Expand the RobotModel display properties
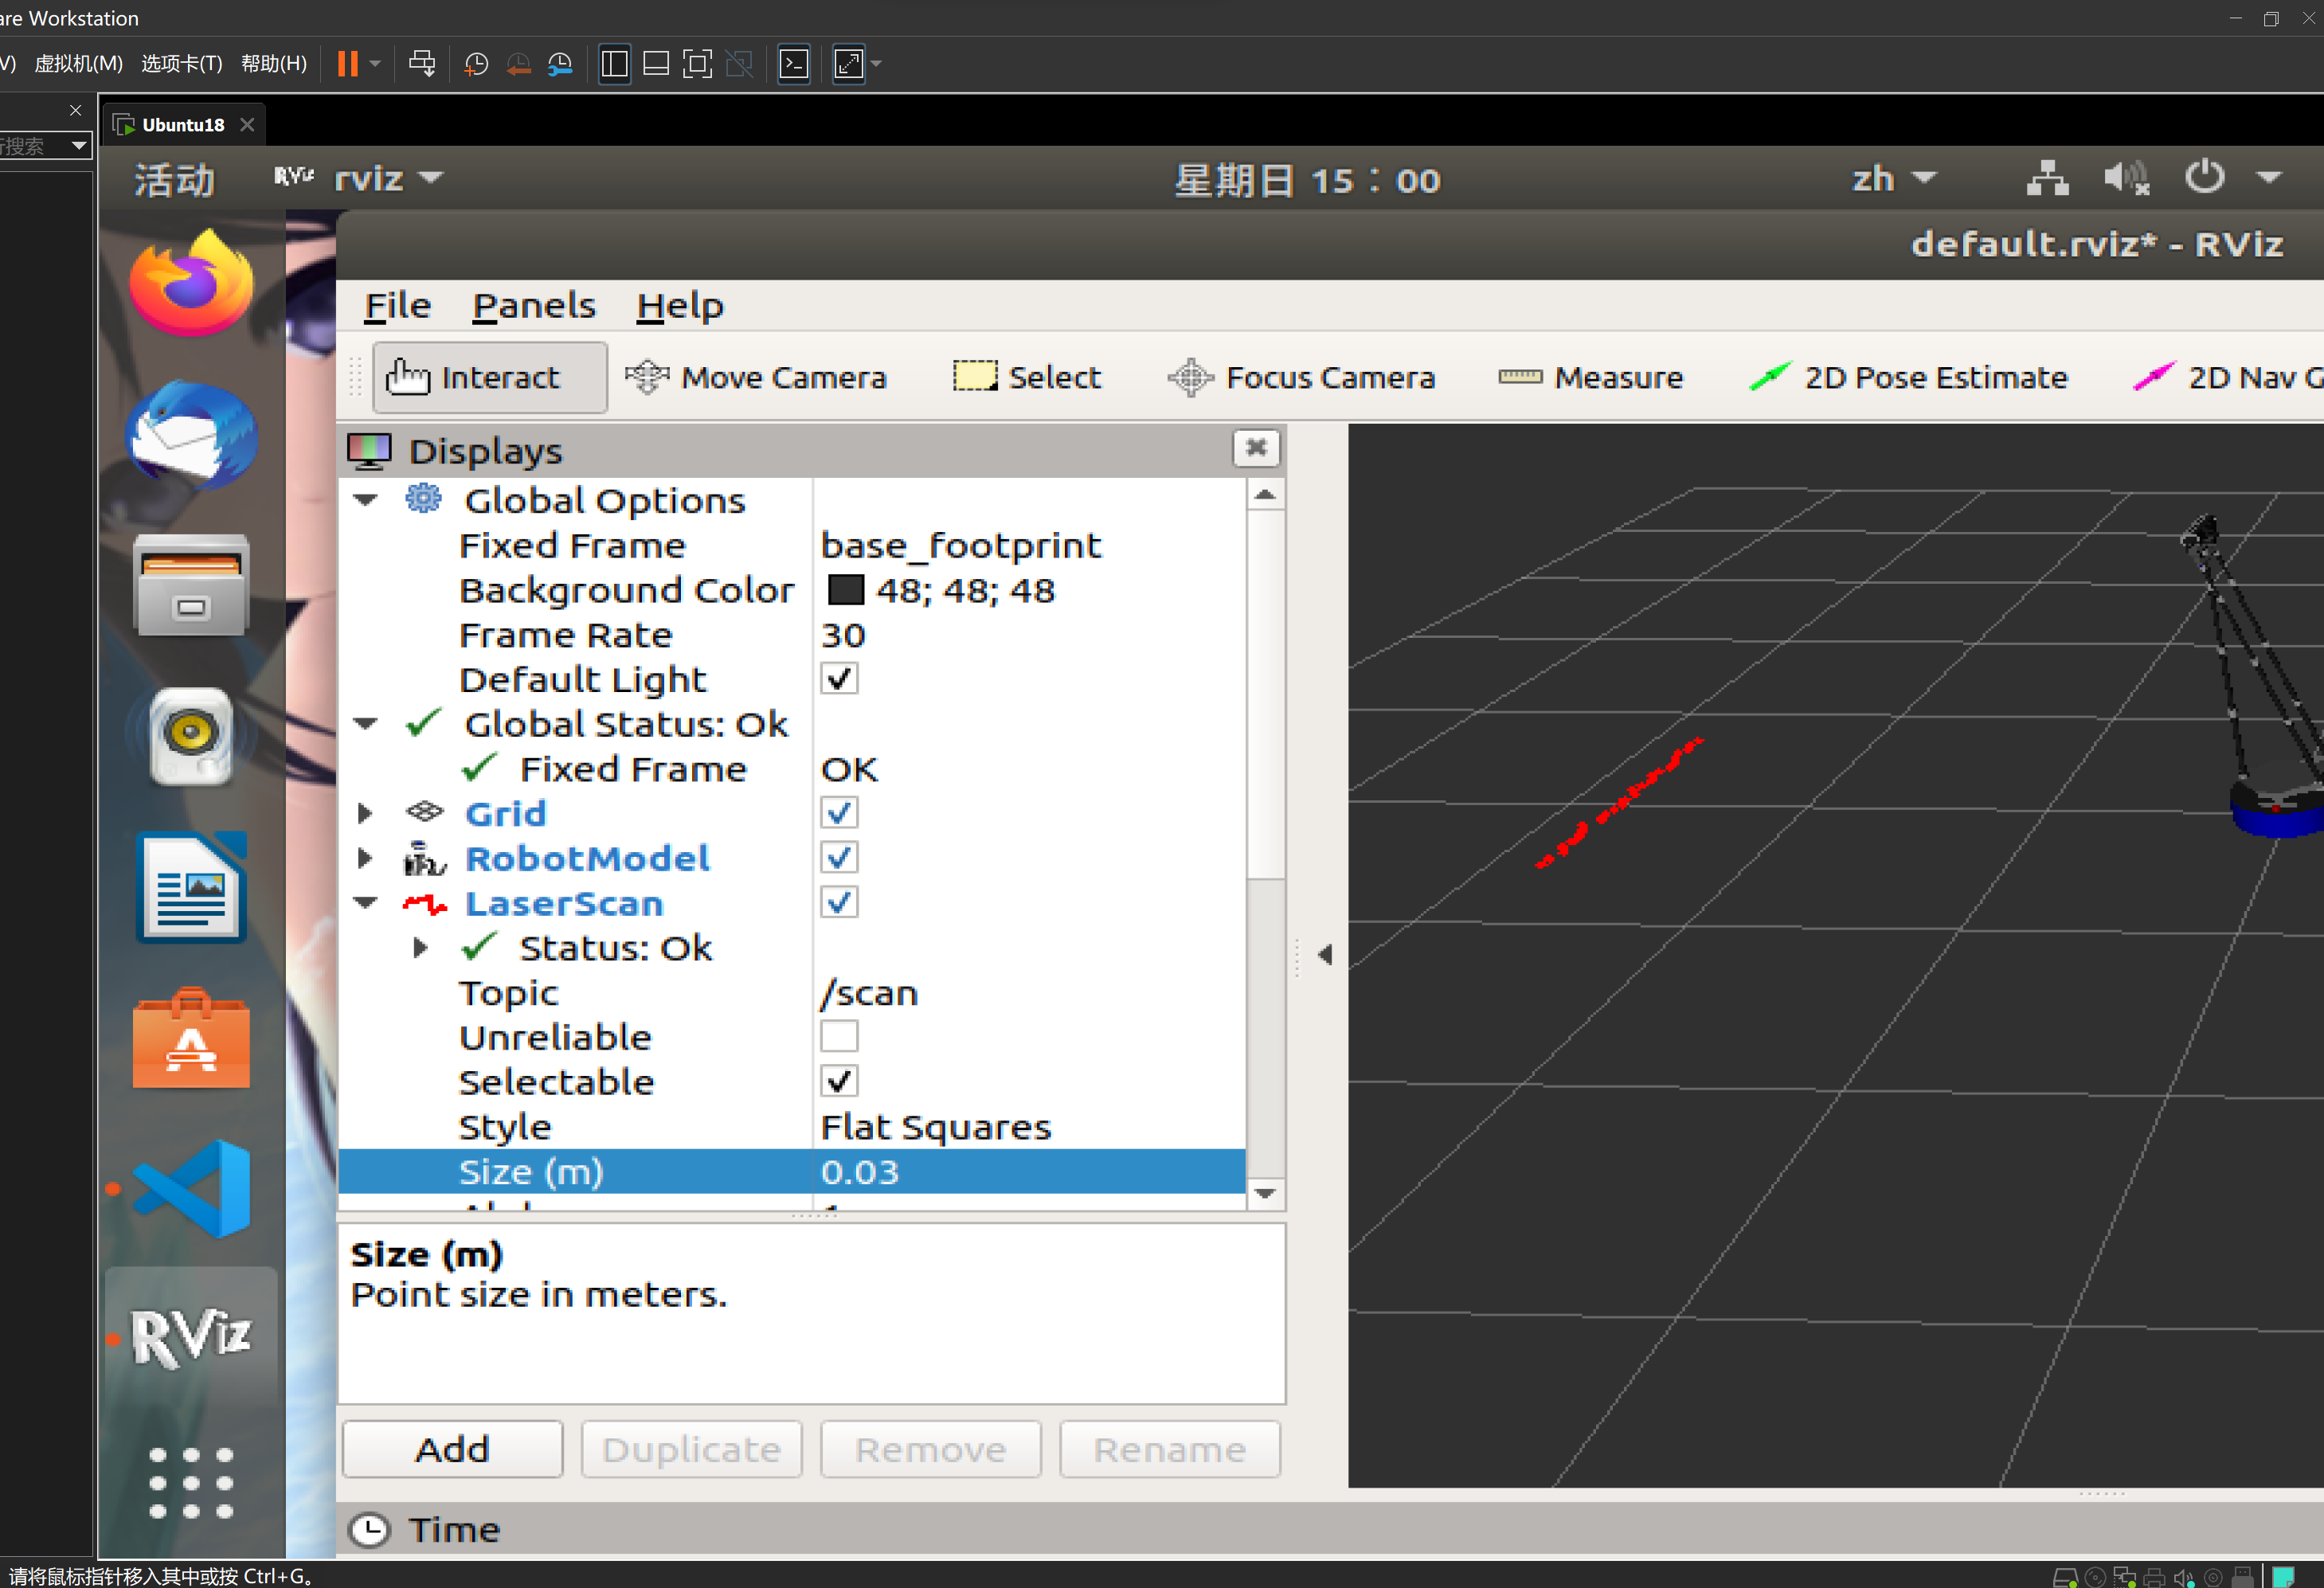This screenshot has height=1588, width=2324. coord(366,858)
